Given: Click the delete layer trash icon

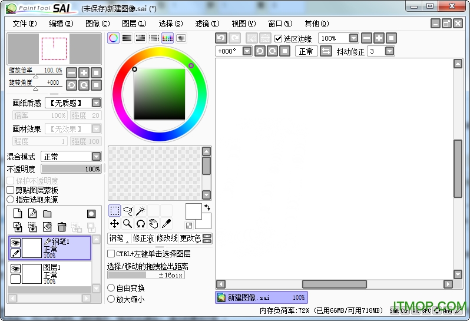Looking at the screenshot, I should (62, 227).
